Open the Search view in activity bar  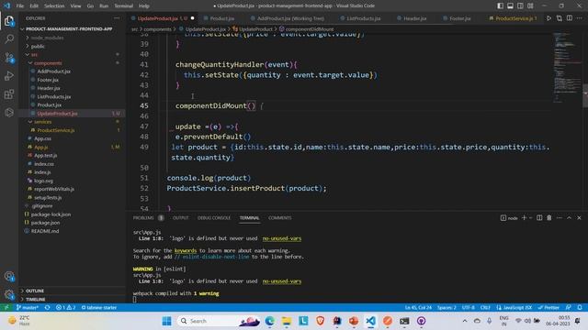click(9, 38)
